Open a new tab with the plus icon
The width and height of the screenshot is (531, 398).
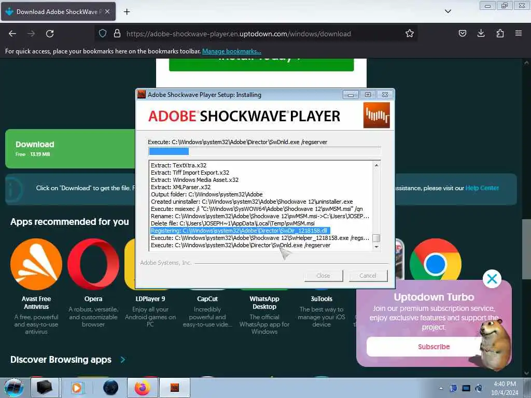tap(127, 12)
